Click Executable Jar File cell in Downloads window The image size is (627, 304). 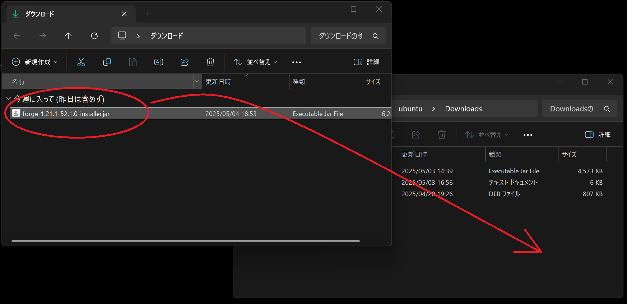[x=514, y=171]
